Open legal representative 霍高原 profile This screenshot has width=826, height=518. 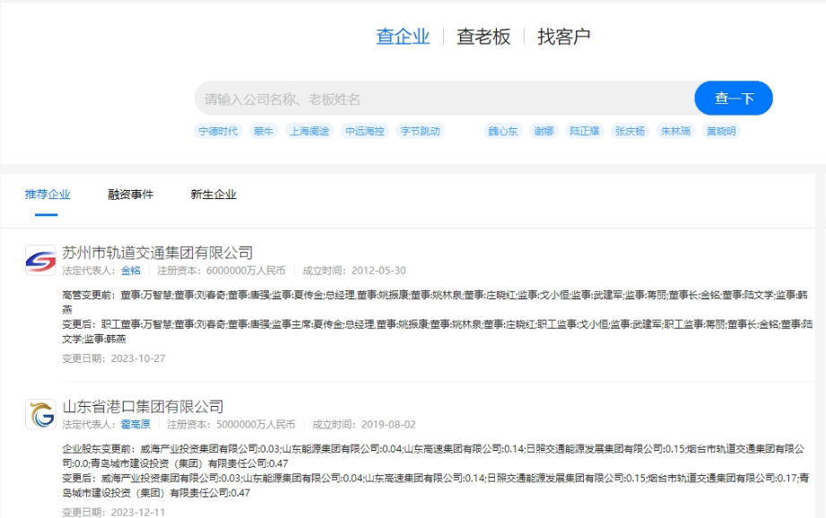(x=135, y=424)
